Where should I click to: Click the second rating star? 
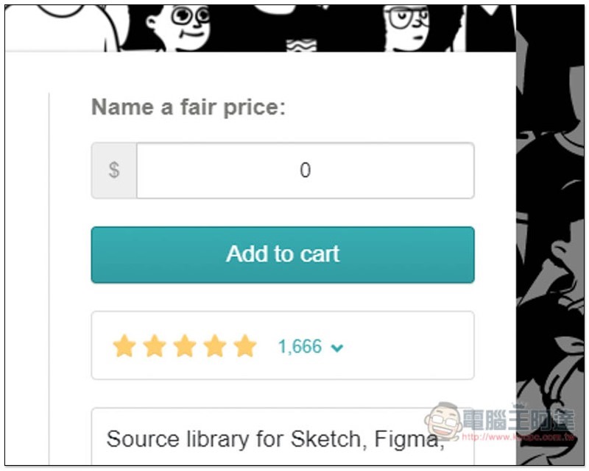point(155,346)
